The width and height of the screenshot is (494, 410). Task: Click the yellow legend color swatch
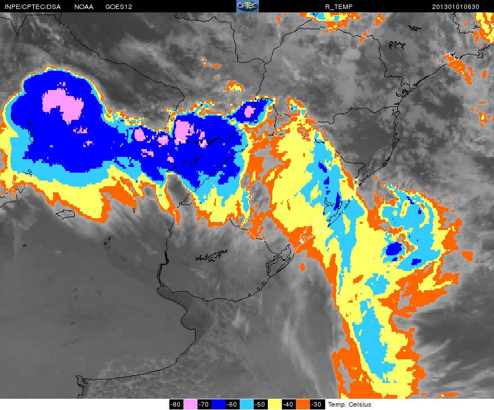coord(275,404)
